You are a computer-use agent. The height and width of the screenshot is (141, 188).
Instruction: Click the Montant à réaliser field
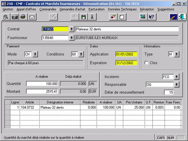tap(42, 92)
